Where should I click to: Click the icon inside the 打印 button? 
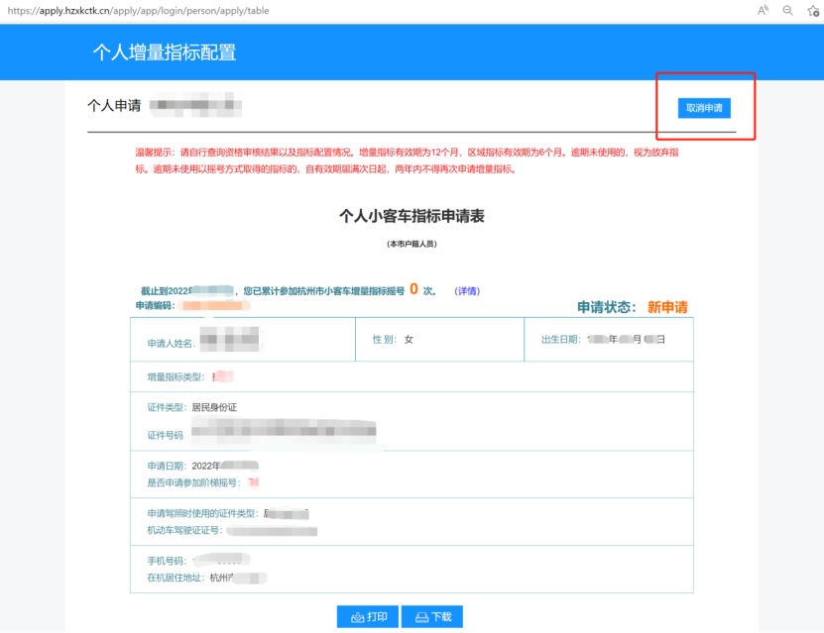click(358, 617)
